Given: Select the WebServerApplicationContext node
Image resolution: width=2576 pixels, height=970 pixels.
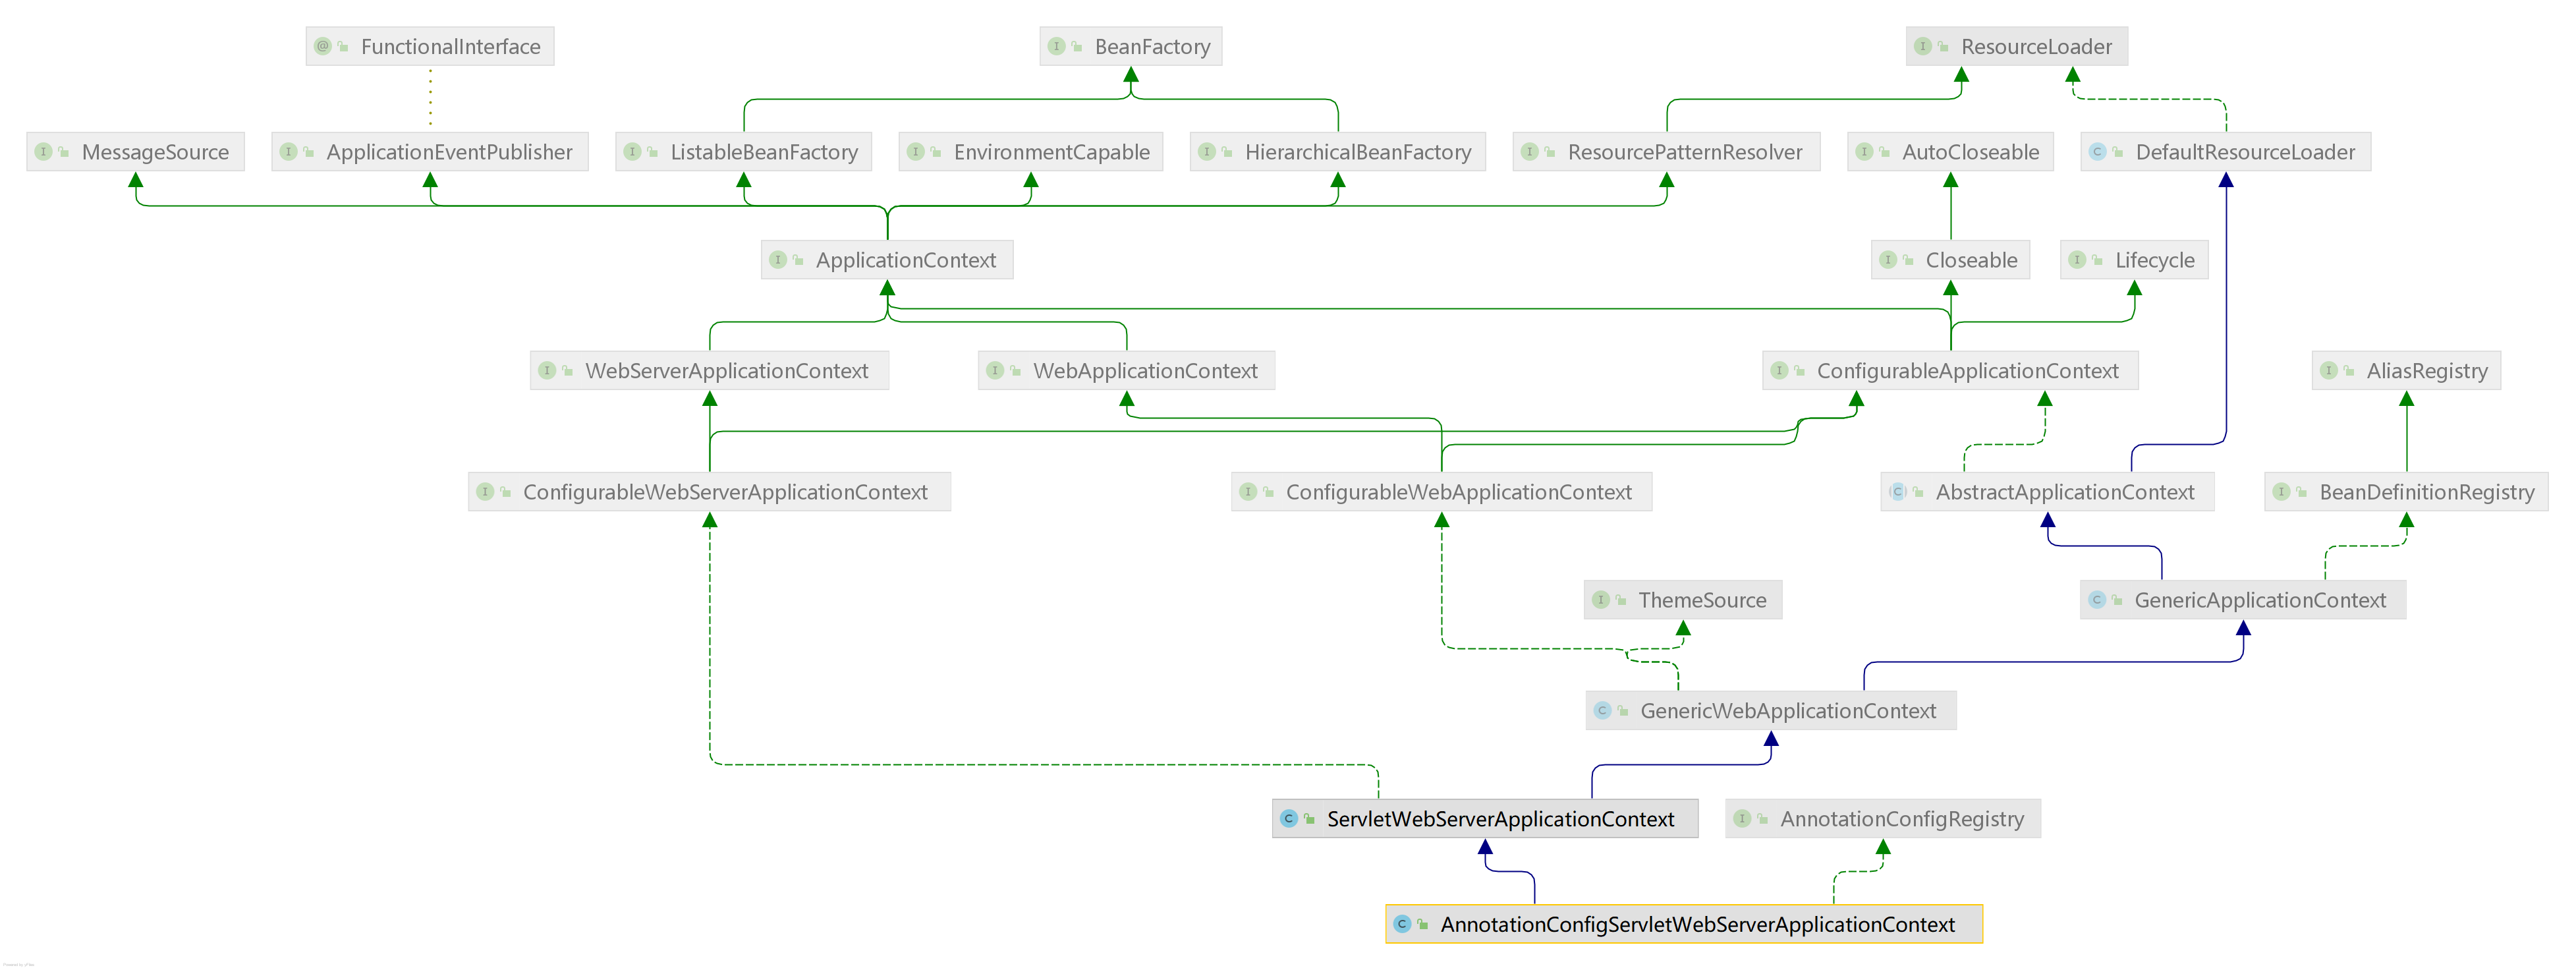Looking at the screenshot, I should (726, 371).
